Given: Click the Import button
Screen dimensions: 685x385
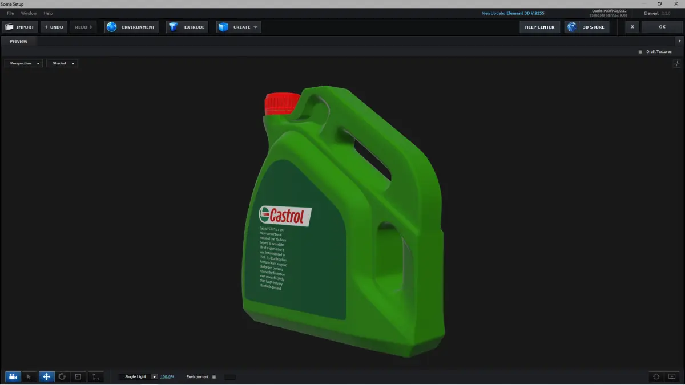Looking at the screenshot, I should [20, 27].
